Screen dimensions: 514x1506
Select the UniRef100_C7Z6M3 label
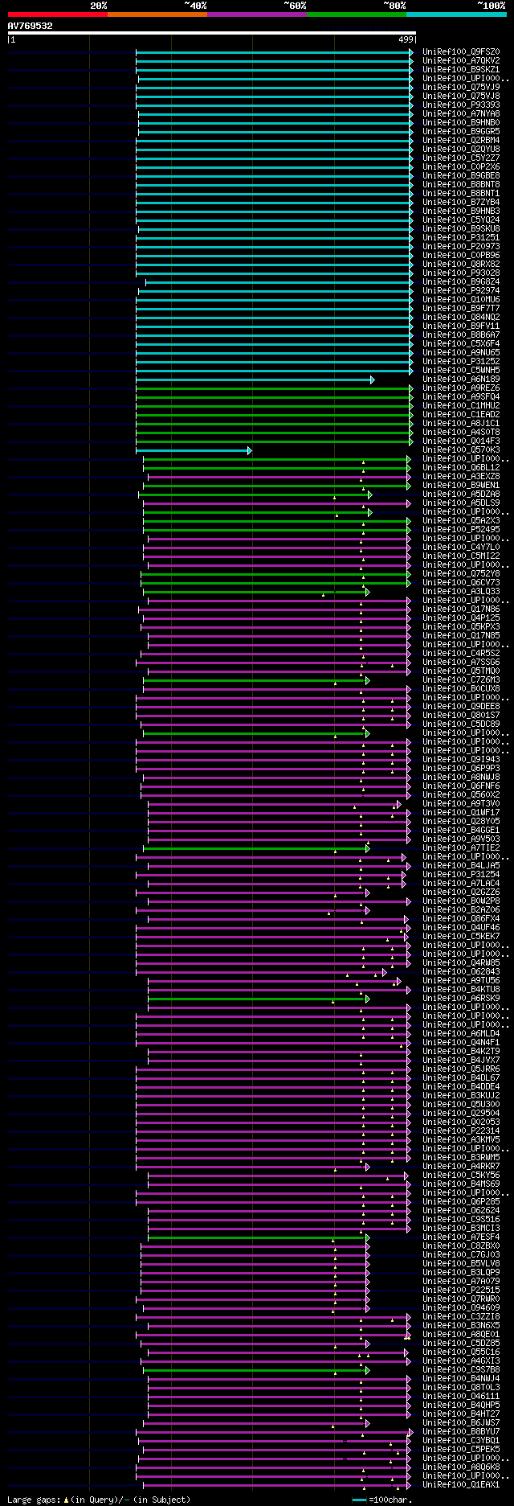461,680
